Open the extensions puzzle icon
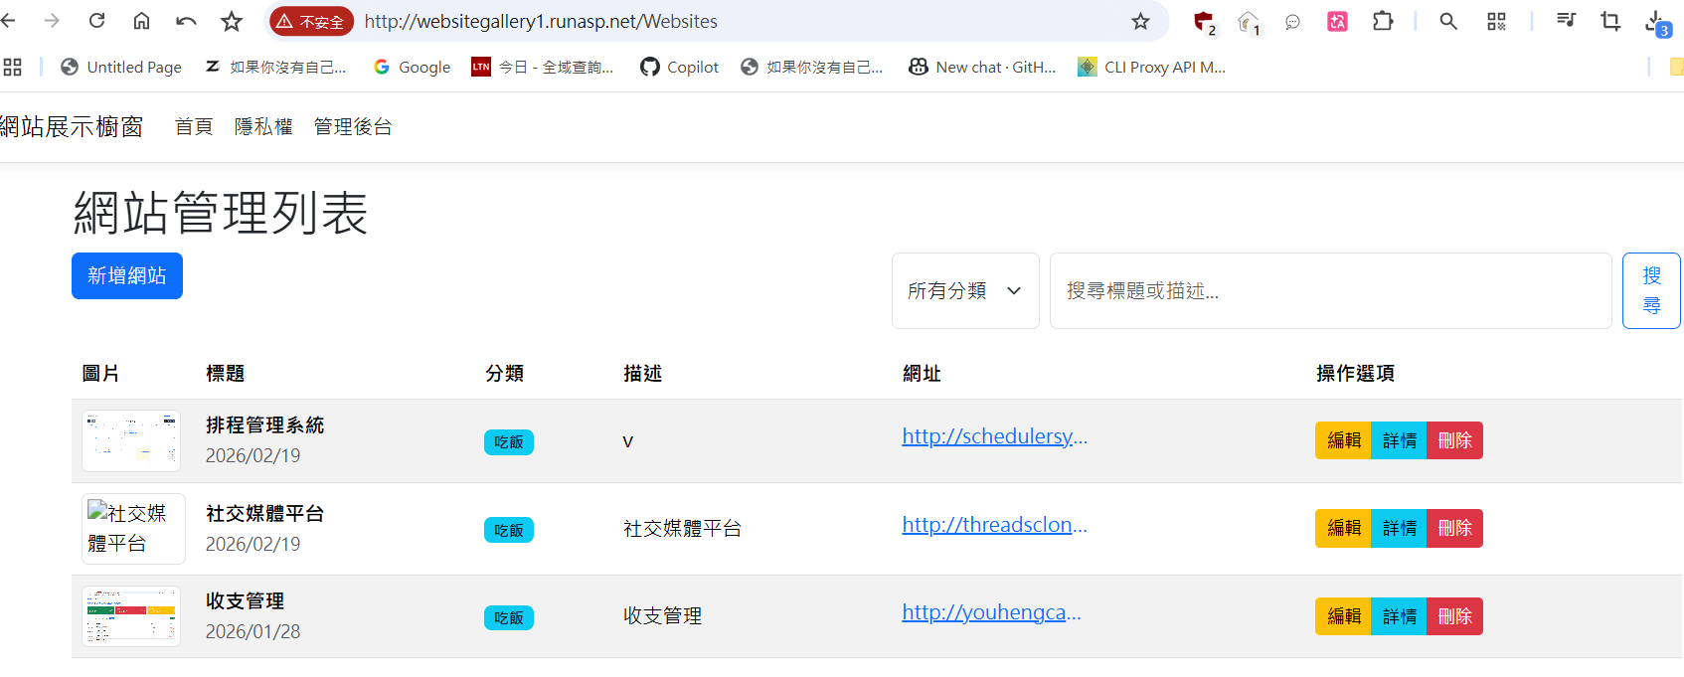The height and width of the screenshot is (677, 1684). coord(1383,21)
